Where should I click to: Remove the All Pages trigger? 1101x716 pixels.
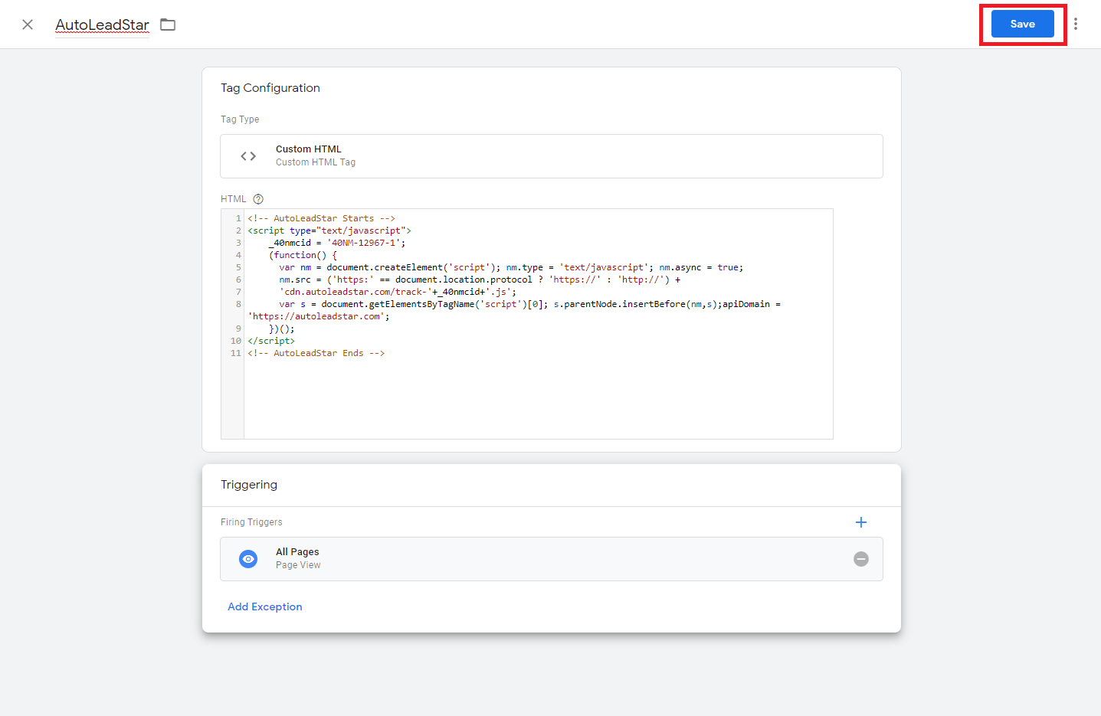pyautogui.click(x=861, y=559)
